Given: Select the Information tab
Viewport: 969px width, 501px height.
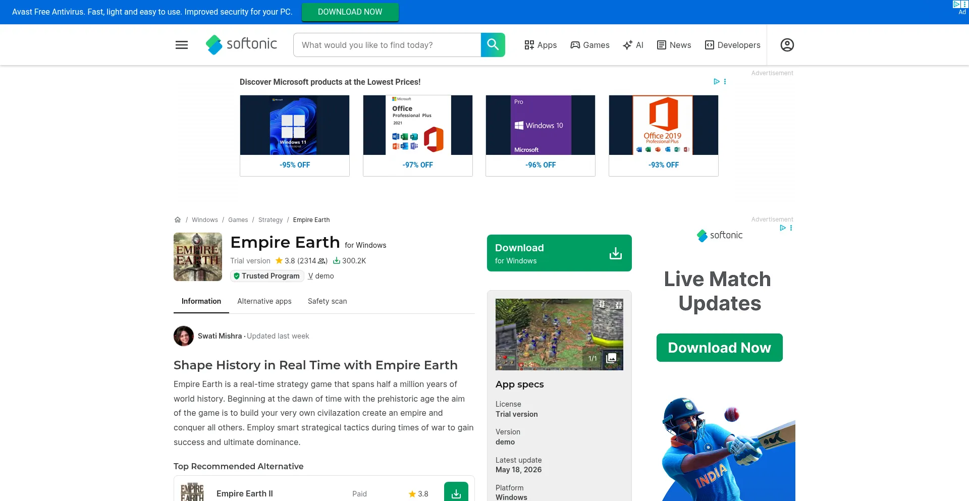Looking at the screenshot, I should click(x=201, y=301).
